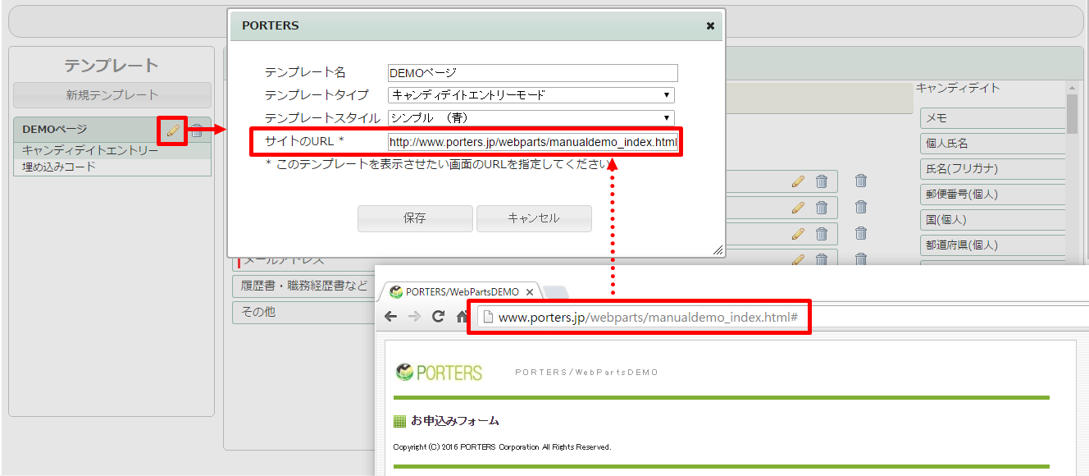Click the browser Forward arrow
This screenshot has width=1089, height=476.
pyautogui.click(x=415, y=317)
